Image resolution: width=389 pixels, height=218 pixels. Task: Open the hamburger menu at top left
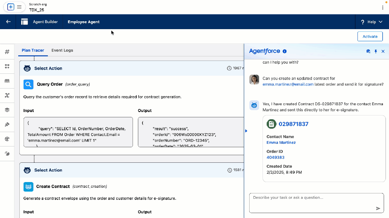pos(19,7)
